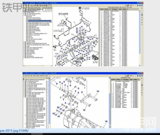Open the Zoom menu in the lower window
The image size is (160, 135).
[x=29, y=76]
